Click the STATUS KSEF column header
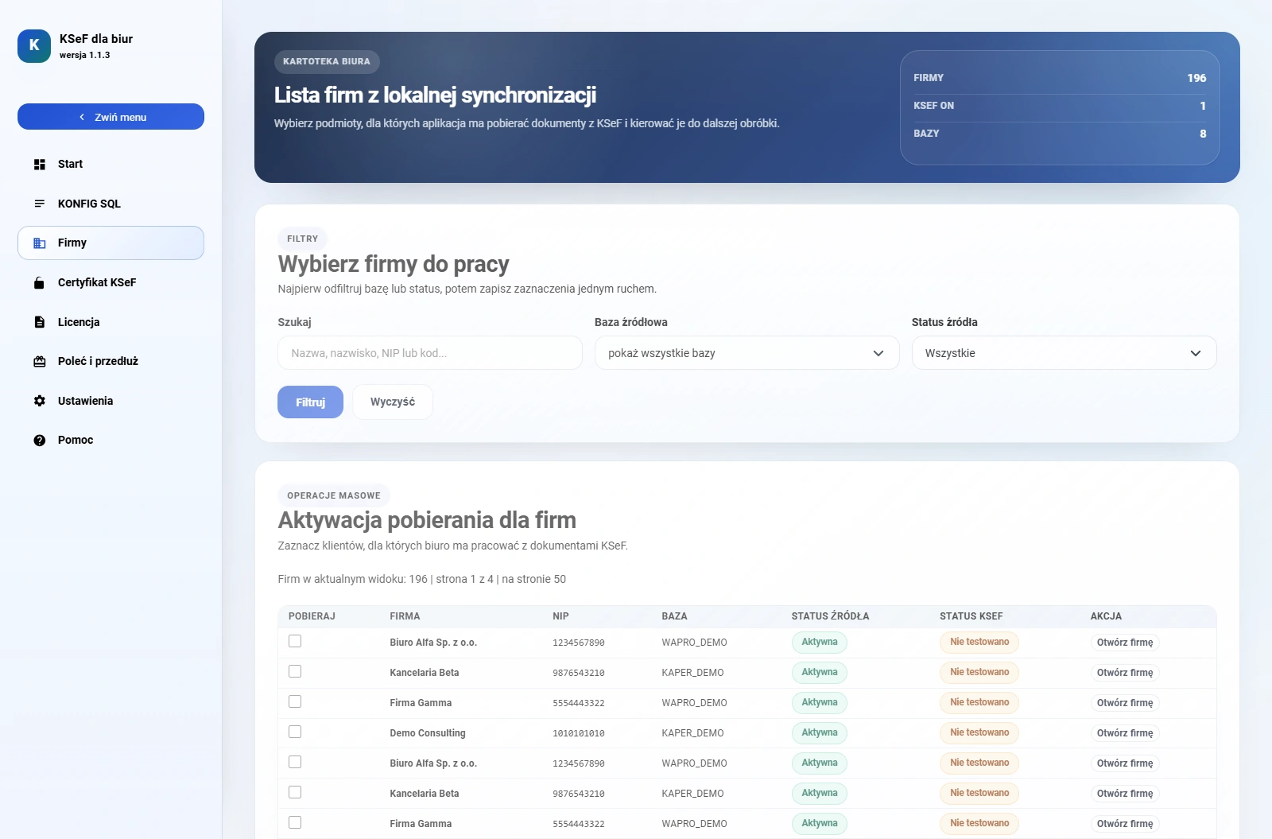This screenshot has height=839, width=1272. 971,616
